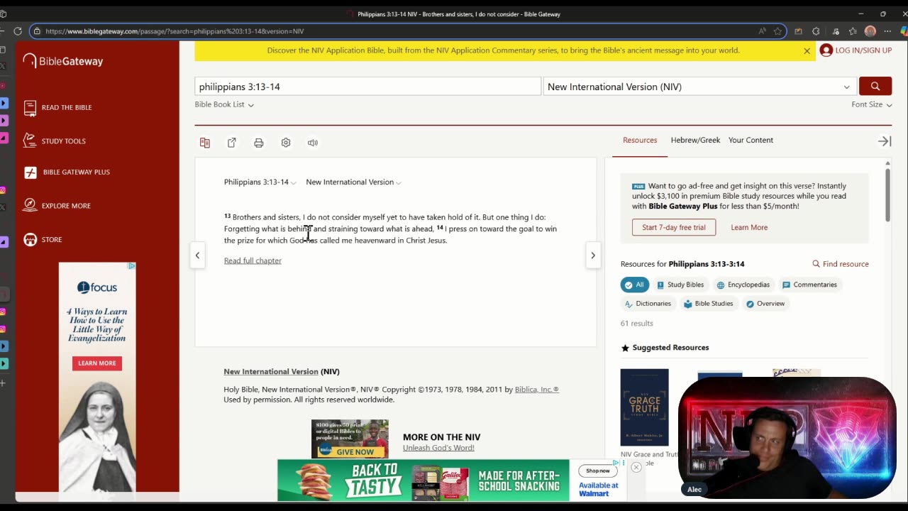Open the Explore More compass icon
The height and width of the screenshot is (511, 908).
(x=30, y=205)
